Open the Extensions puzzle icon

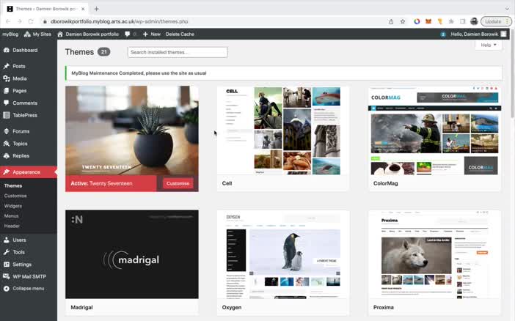[451, 21]
